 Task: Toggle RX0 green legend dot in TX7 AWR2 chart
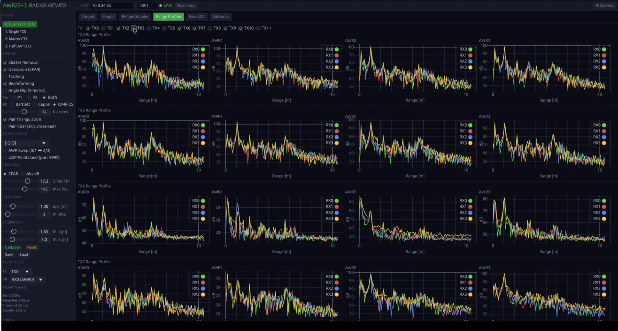470,276
